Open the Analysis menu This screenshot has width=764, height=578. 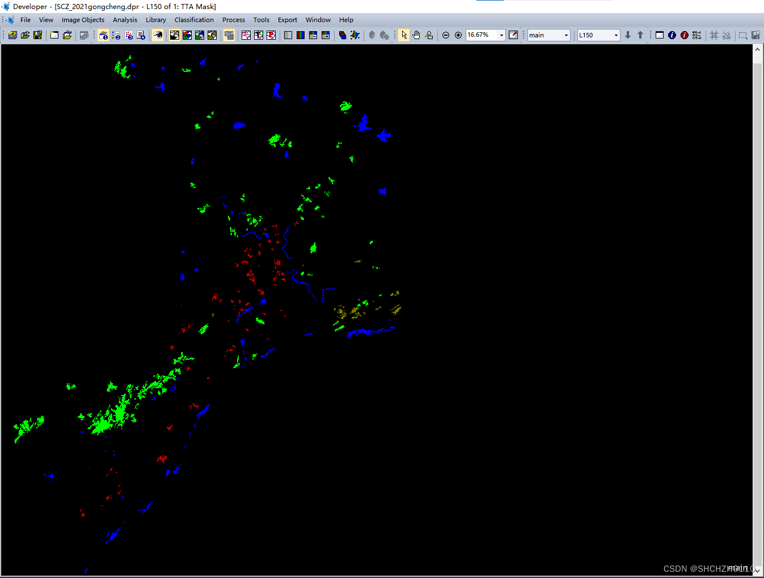coord(125,20)
